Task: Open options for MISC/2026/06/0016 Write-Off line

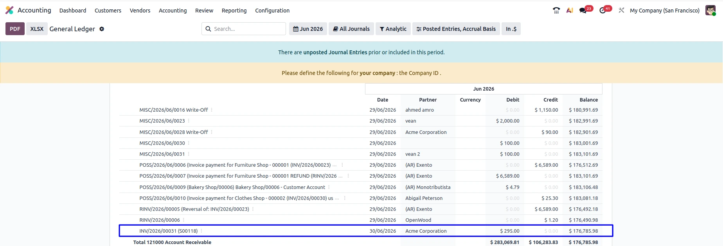Action: tap(212, 110)
